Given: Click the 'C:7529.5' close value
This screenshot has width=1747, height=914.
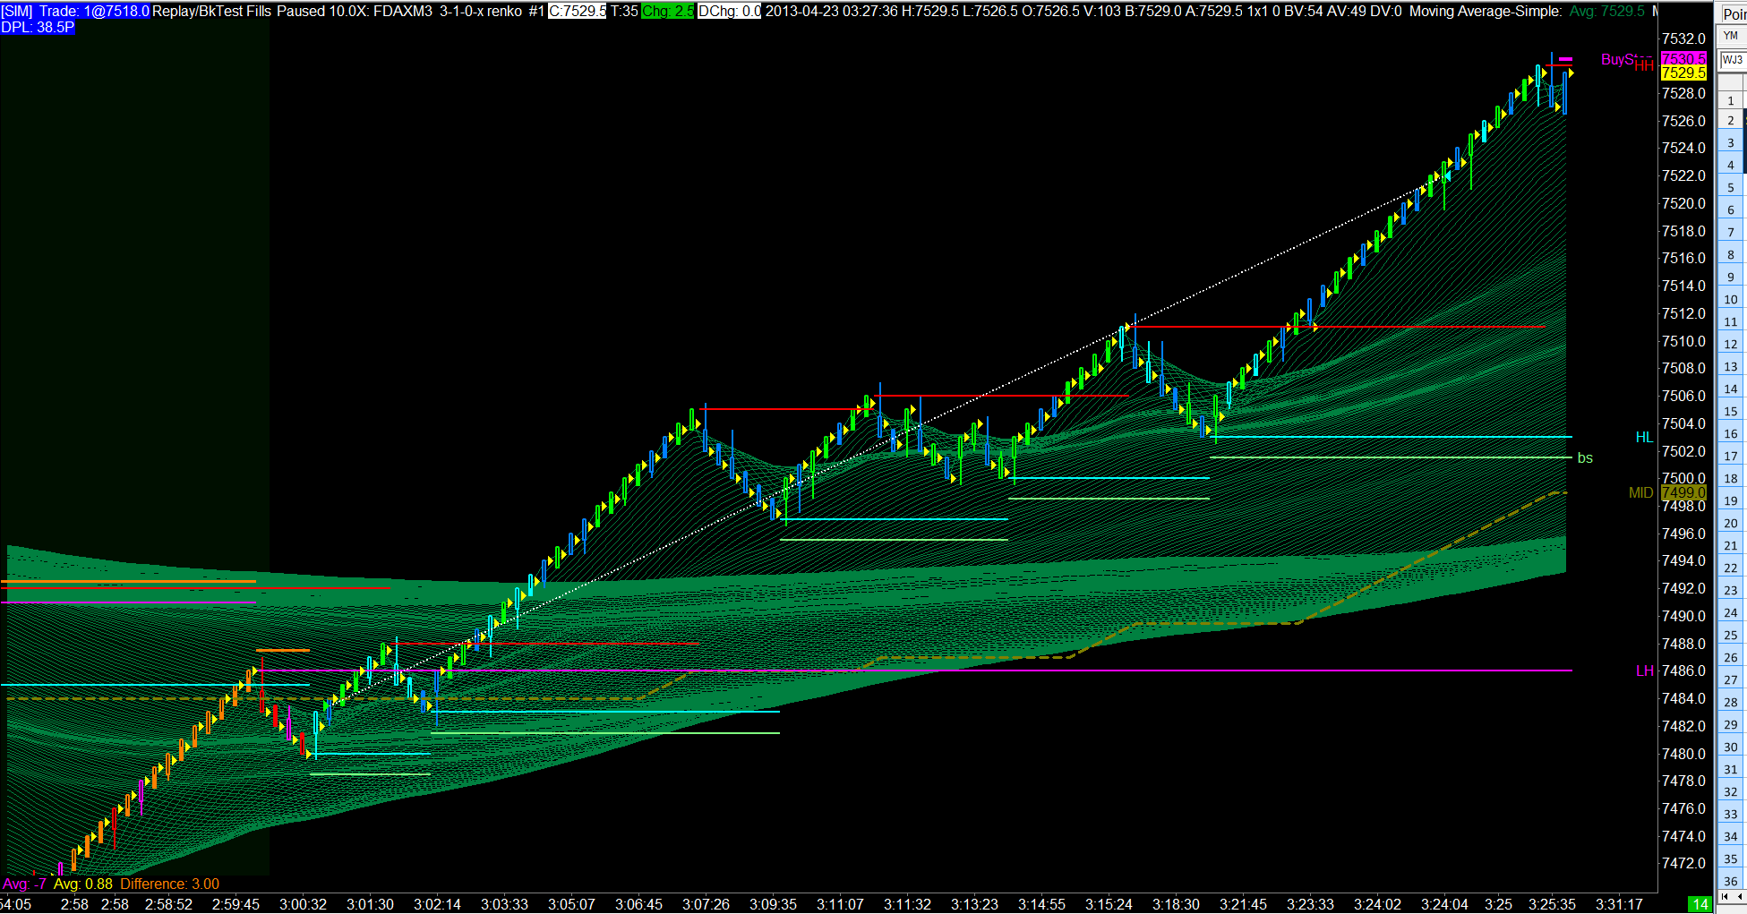Looking at the screenshot, I should 578,12.
